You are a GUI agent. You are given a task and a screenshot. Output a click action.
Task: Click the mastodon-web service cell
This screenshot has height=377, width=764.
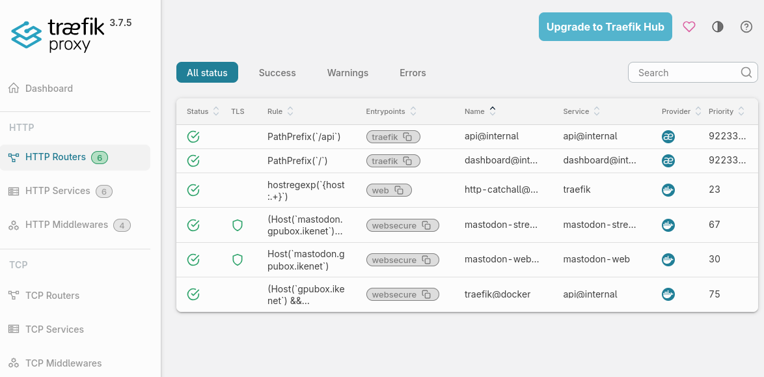[x=596, y=259]
